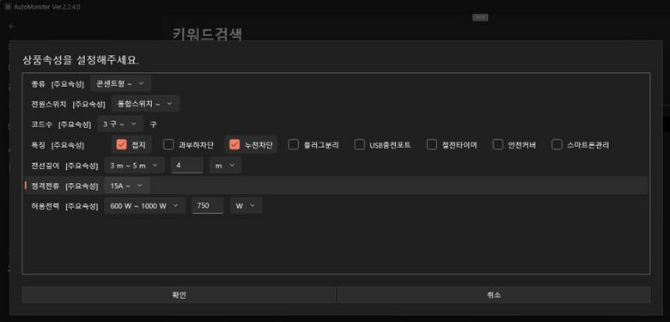
Task: Click the 구 unit text after 코드수 dropdown
Action: 154,125
